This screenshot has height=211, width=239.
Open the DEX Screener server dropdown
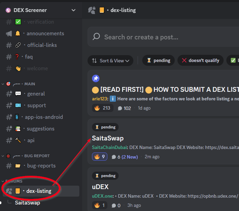74,10
